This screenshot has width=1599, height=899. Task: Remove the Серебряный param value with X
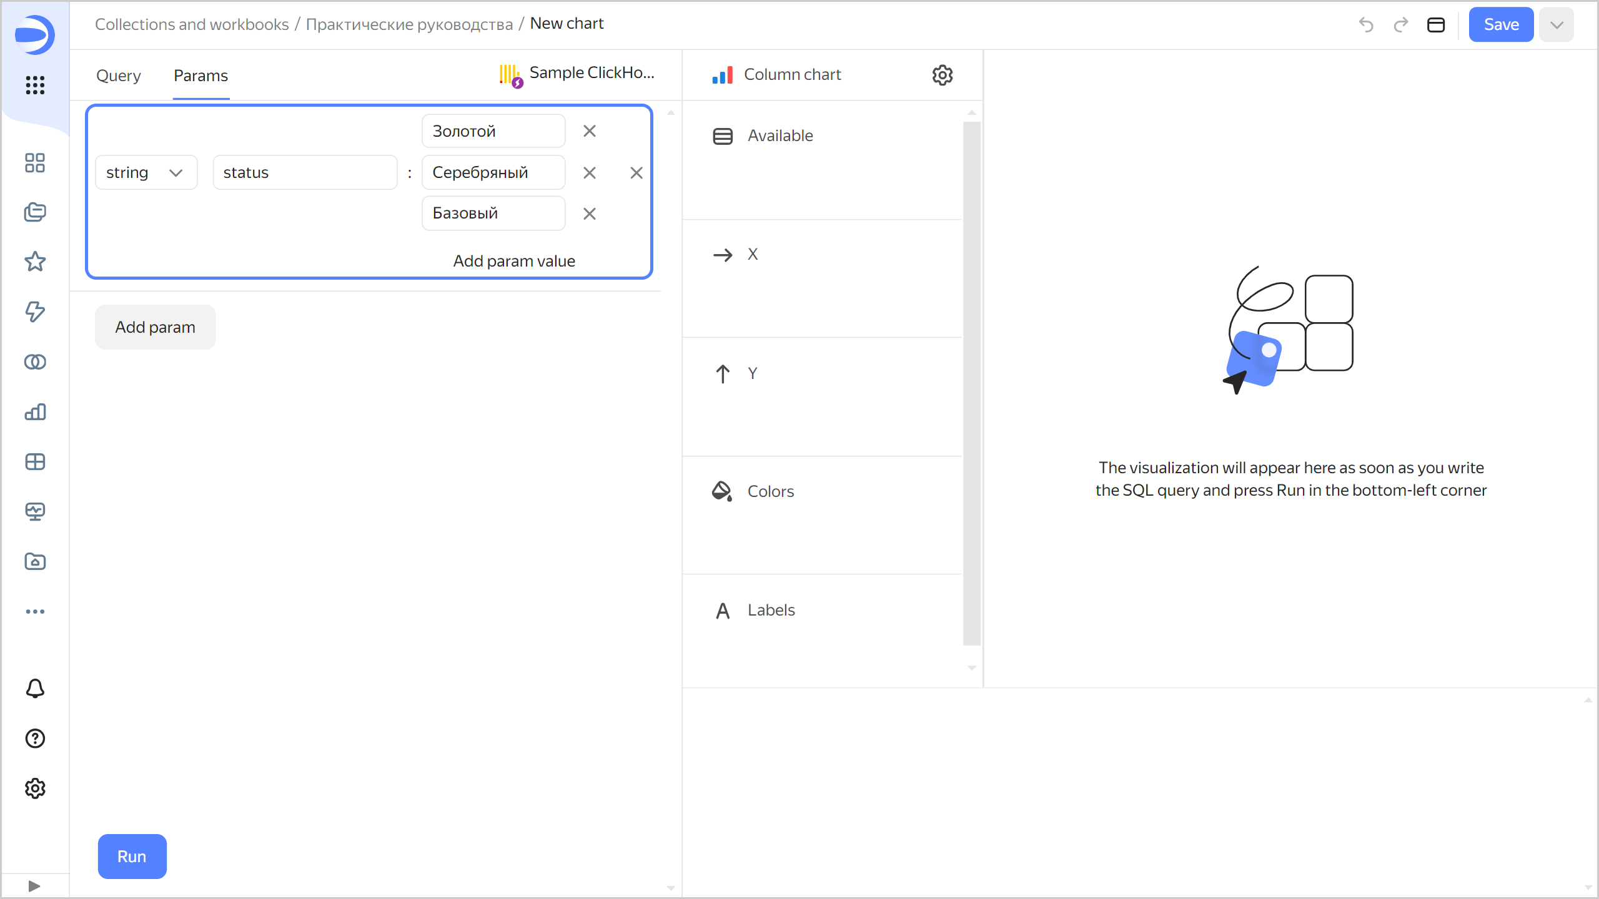click(x=591, y=172)
